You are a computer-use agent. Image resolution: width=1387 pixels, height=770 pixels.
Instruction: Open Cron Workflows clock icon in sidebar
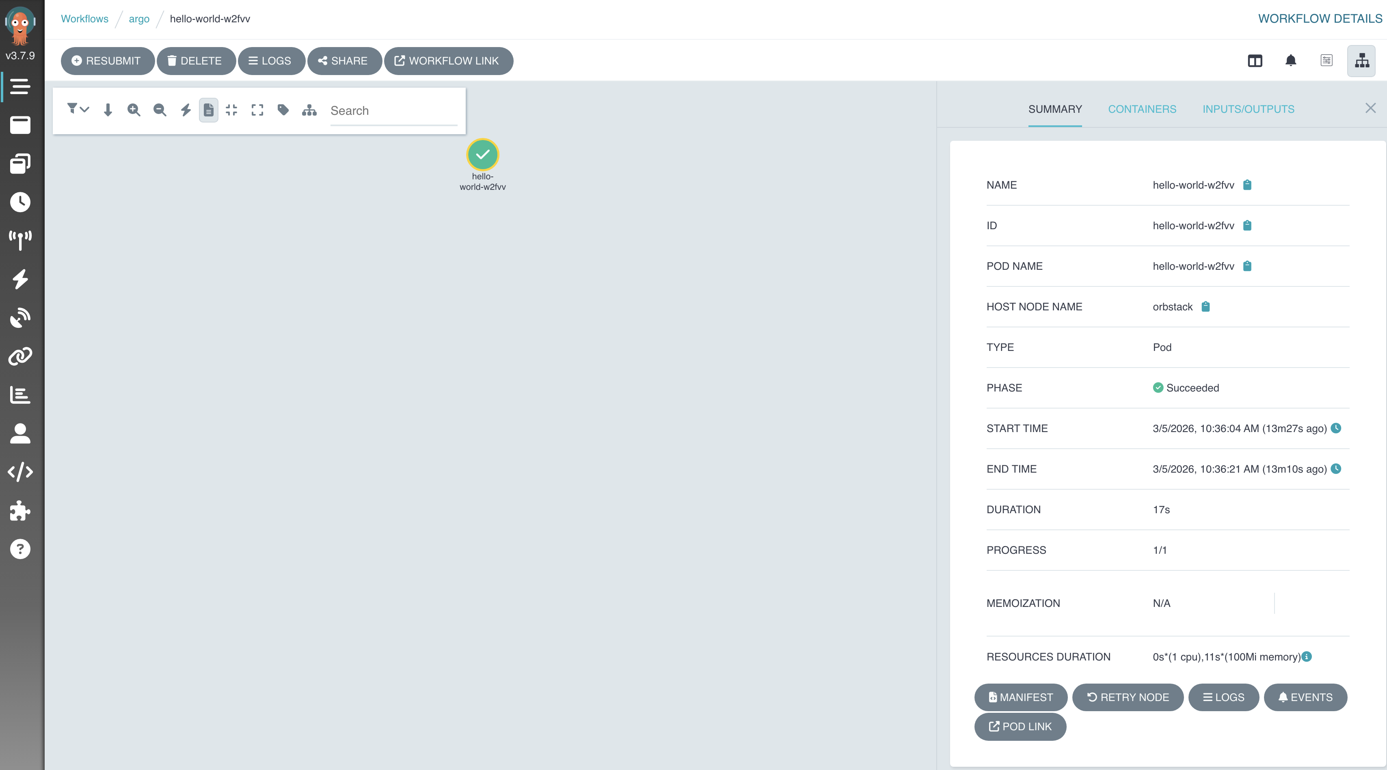coord(20,202)
